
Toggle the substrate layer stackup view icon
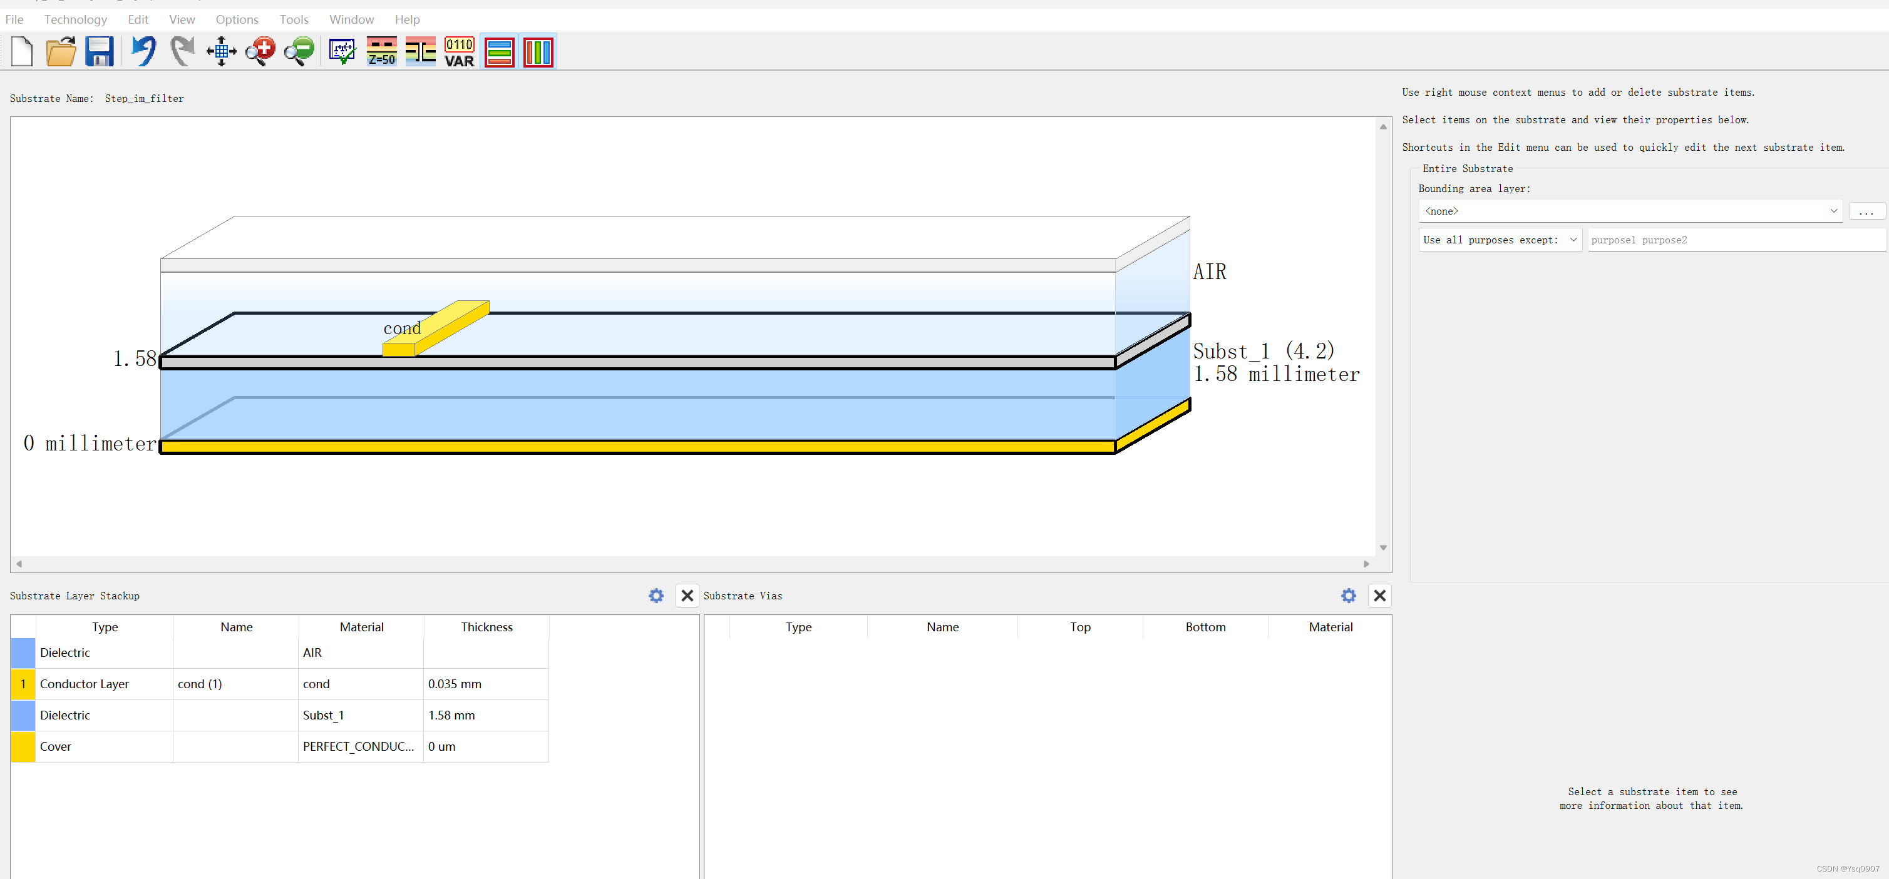tap(500, 52)
